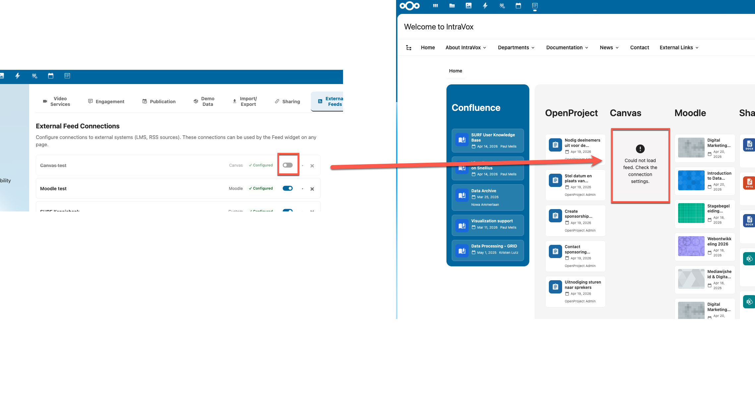Click the Nextcloud logo in the IntraVox window

click(x=410, y=6)
